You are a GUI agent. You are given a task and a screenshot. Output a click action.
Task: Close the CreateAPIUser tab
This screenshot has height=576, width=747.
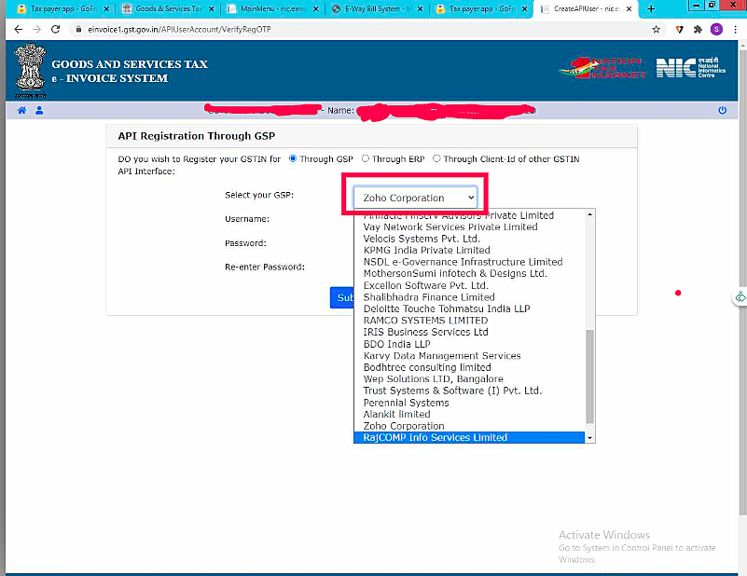click(629, 9)
